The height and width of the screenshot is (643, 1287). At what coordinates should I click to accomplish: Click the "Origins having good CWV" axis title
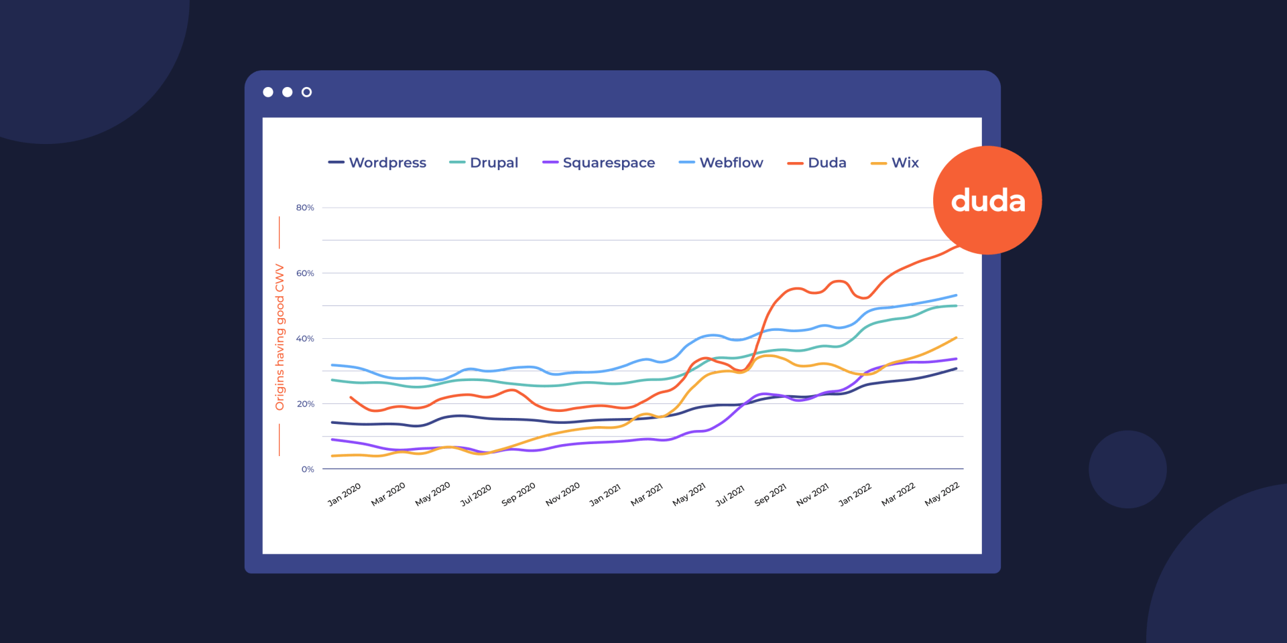[x=280, y=337]
